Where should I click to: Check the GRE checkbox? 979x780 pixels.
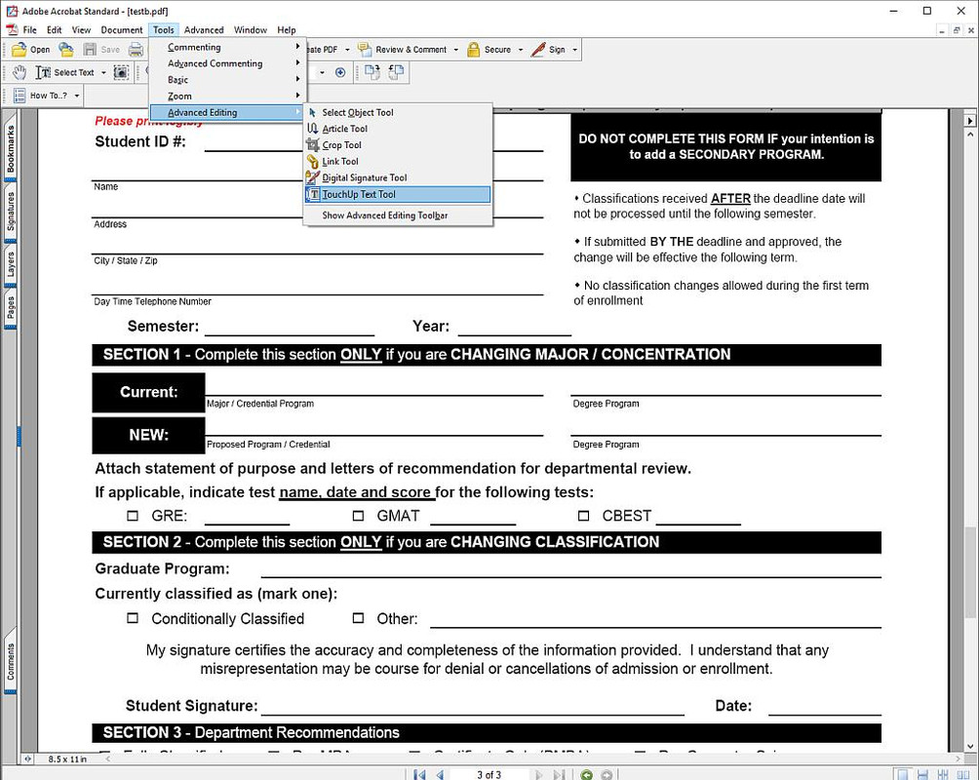pos(133,516)
